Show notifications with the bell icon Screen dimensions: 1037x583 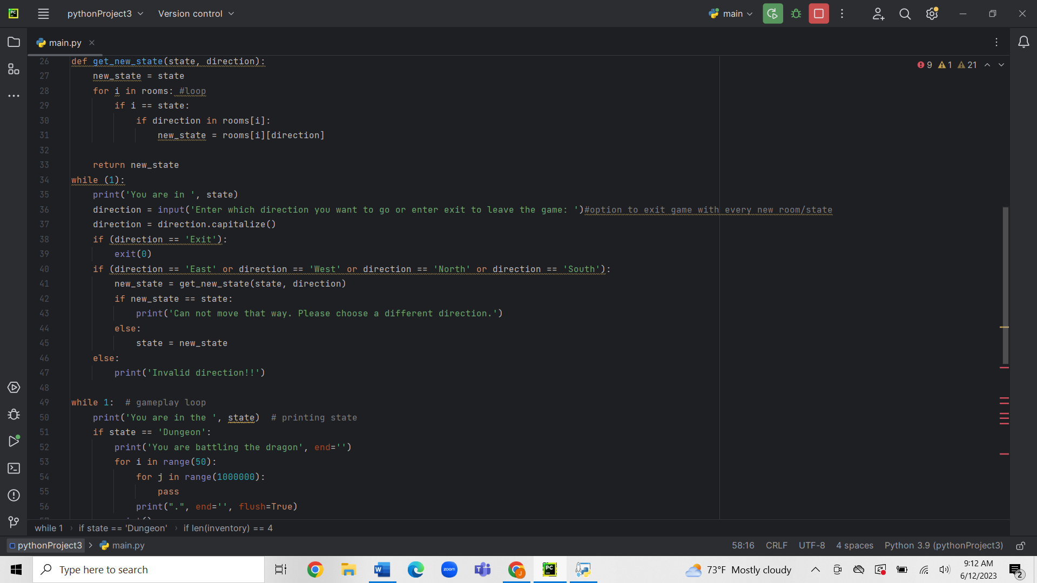(x=1024, y=42)
